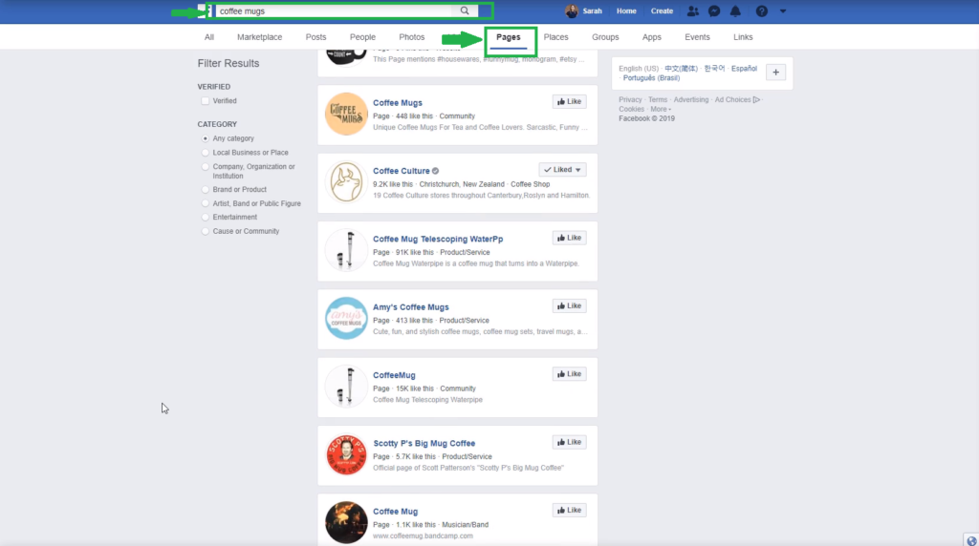979x546 pixels.
Task: Open the Privacy footer link
Action: pyautogui.click(x=630, y=99)
